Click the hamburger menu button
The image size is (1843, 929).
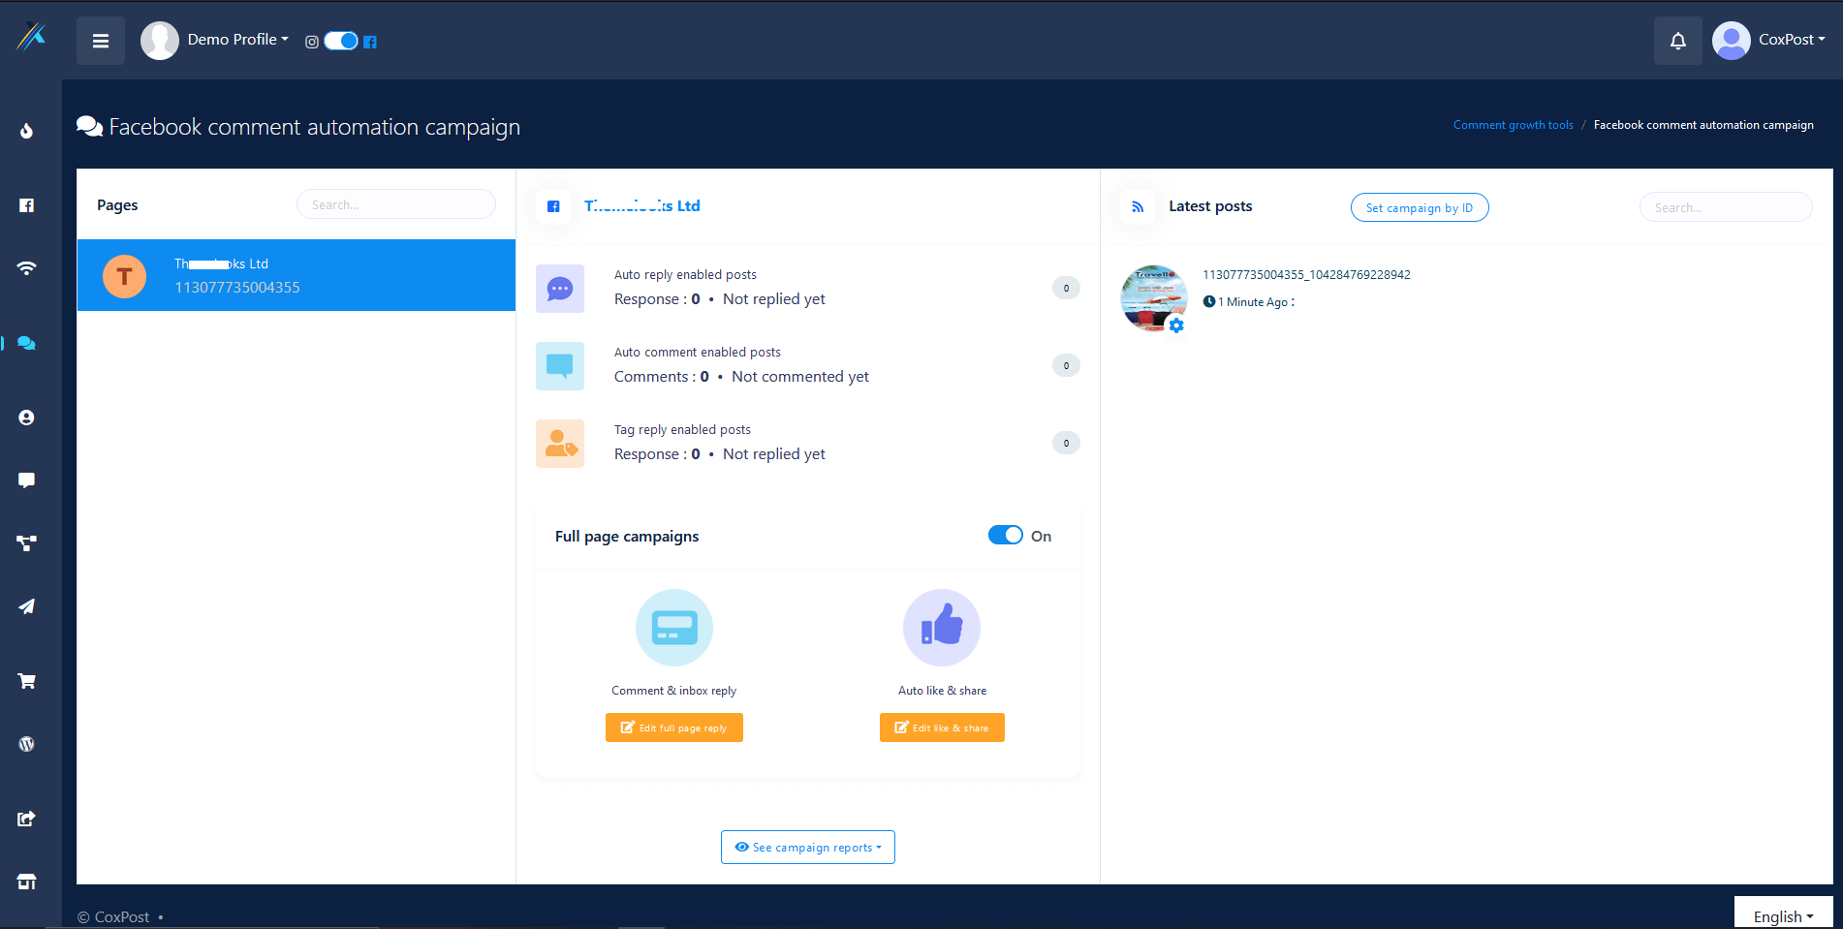pyautogui.click(x=101, y=41)
